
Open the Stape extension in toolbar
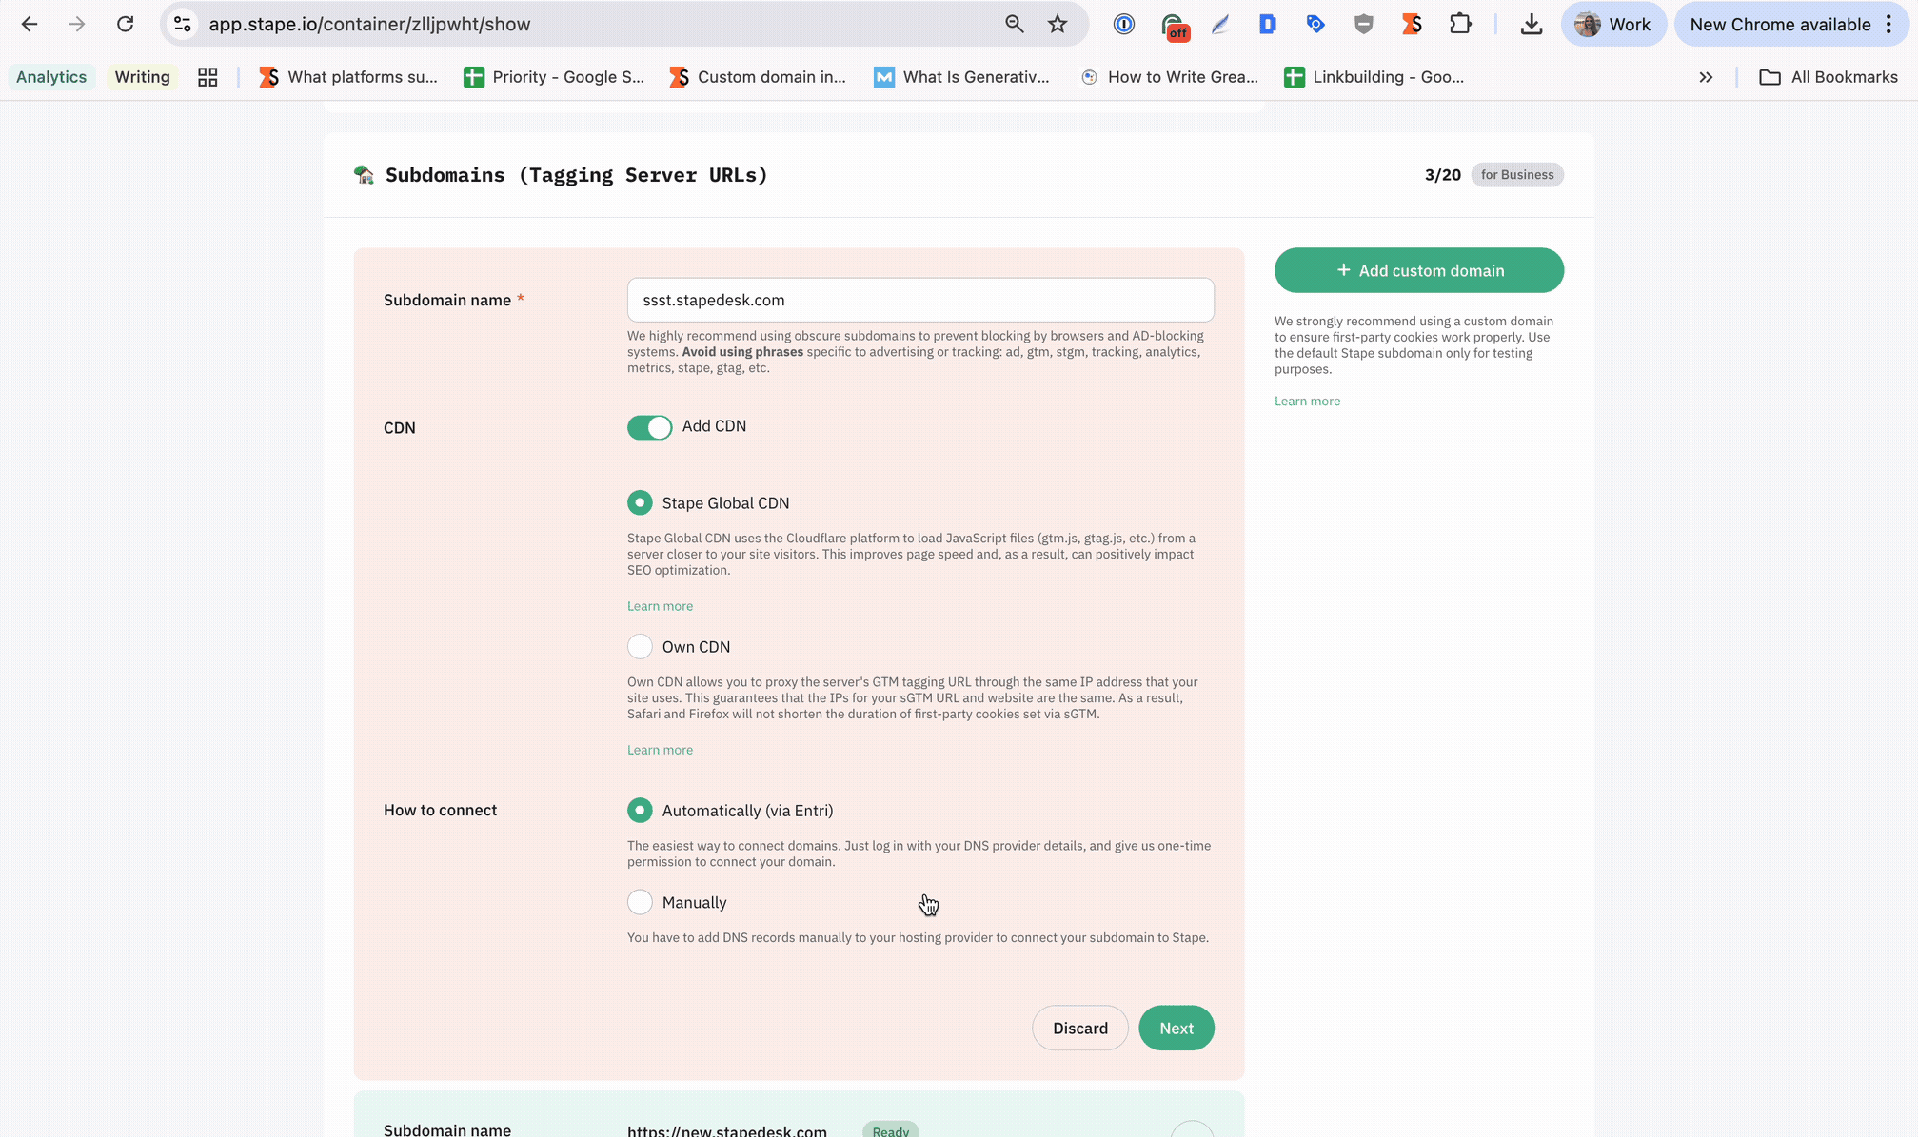pyautogui.click(x=1412, y=25)
